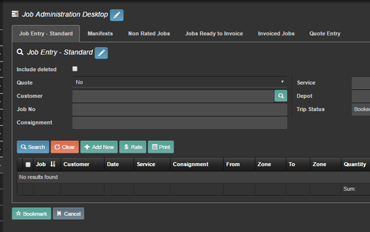The height and width of the screenshot is (232, 370).
Task: Click the Add New button
Action: point(99,147)
